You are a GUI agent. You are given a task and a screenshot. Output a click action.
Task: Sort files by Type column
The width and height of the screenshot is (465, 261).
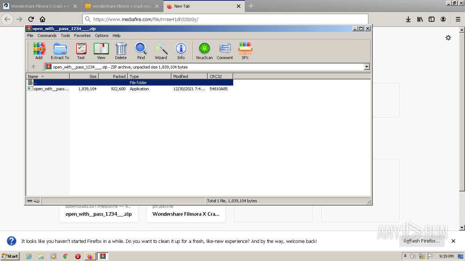pos(149,76)
